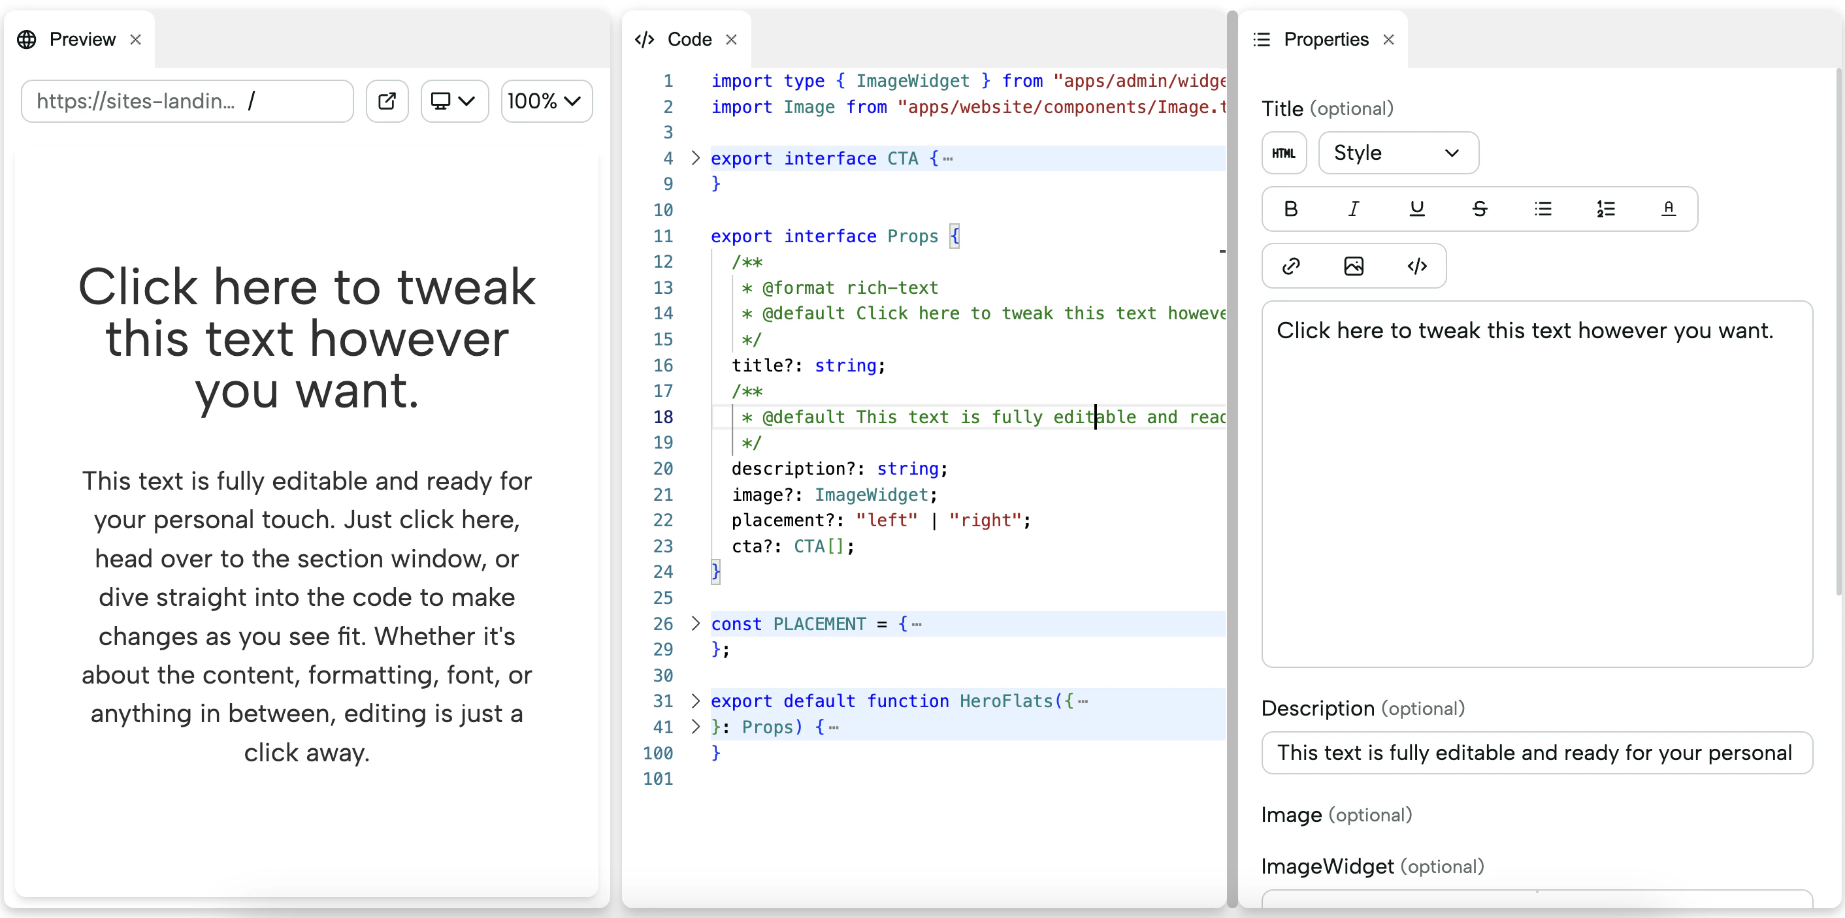
Task: Apply strikethrough formatting
Action: [1479, 209]
